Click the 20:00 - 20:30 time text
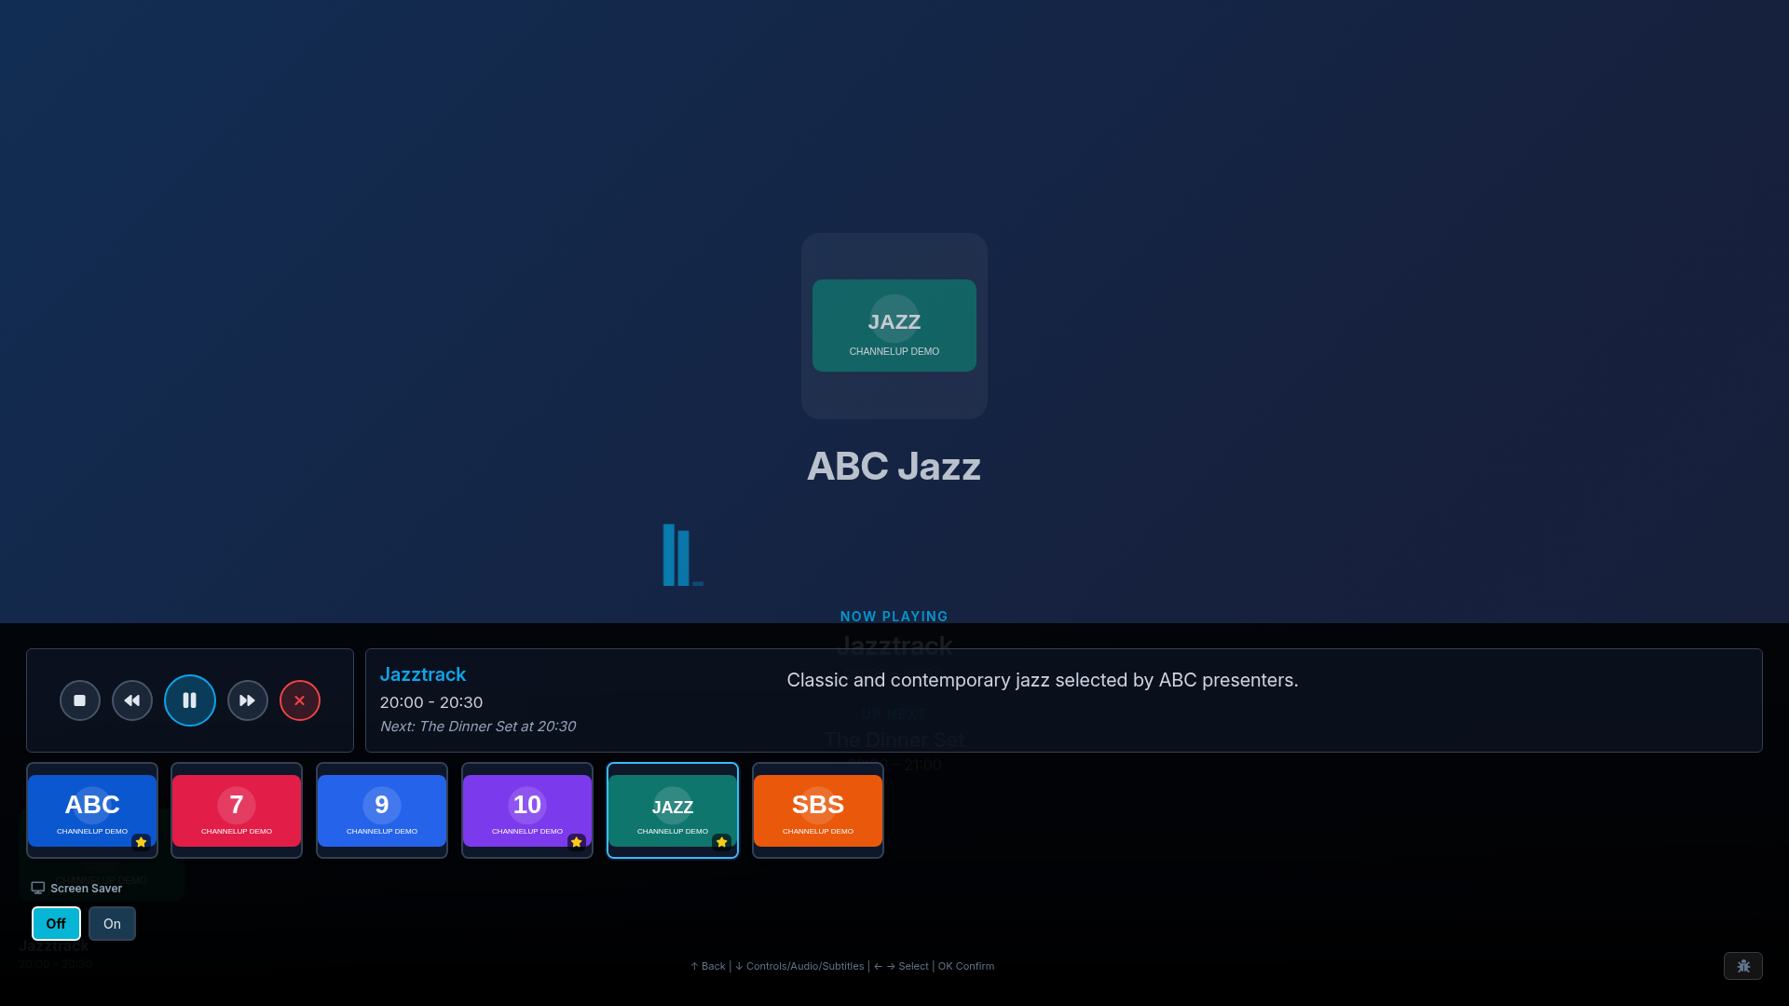The height and width of the screenshot is (1006, 1789). (x=431, y=702)
